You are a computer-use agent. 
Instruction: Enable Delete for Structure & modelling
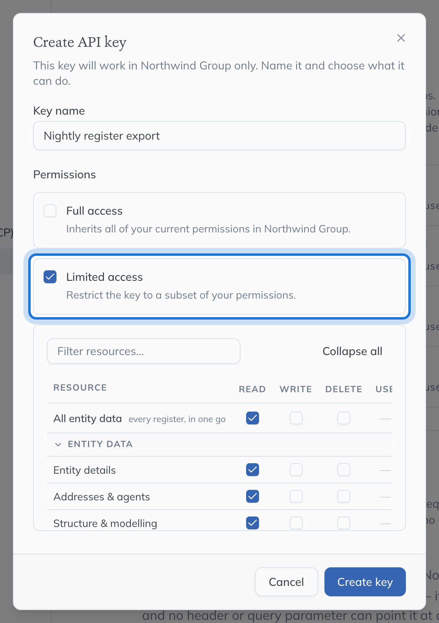(344, 523)
